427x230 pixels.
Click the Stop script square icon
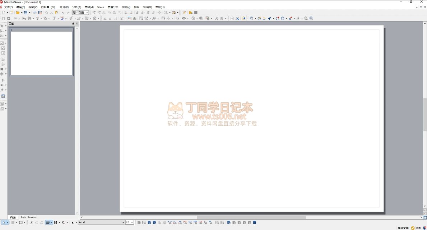pos(195,13)
